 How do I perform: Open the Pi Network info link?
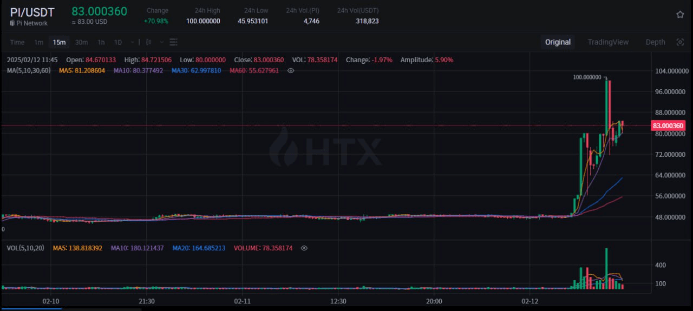(x=32, y=23)
